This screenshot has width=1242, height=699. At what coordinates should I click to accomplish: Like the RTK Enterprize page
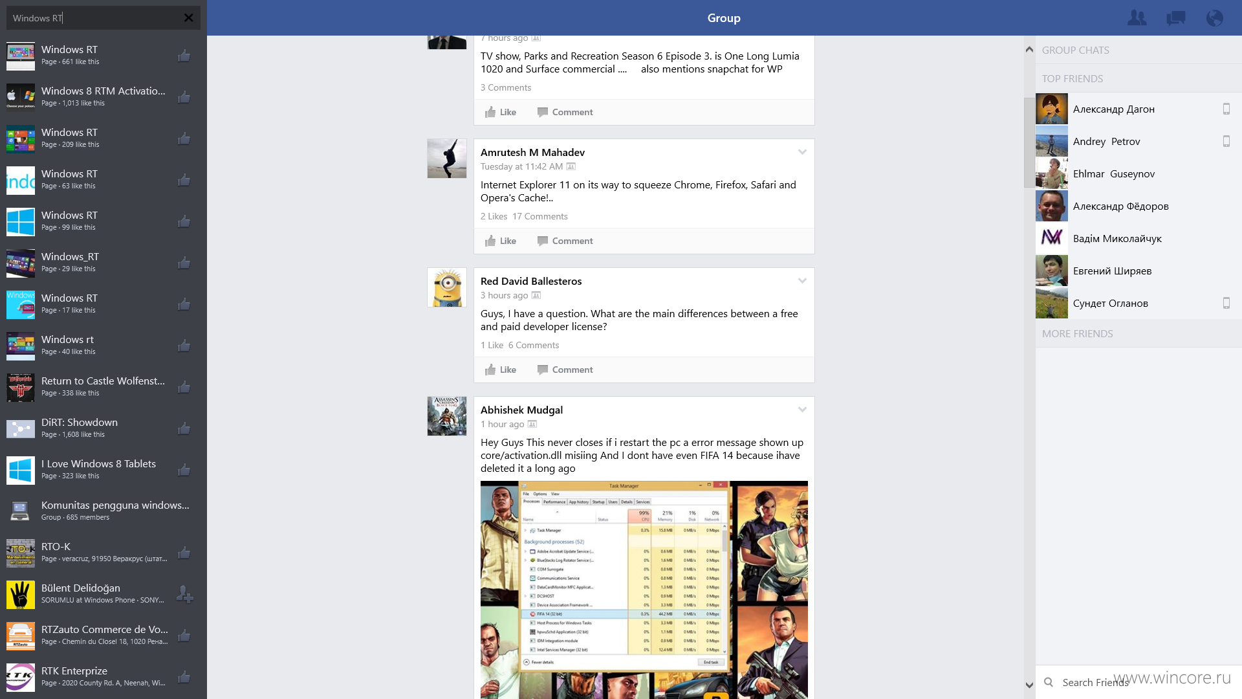coord(184,677)
